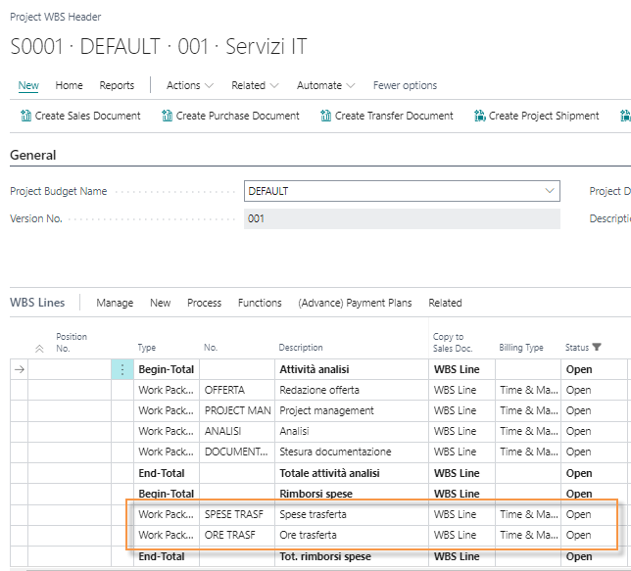The image size is (631, 571).
Task: Click the Ore trasferta description cell
Action: click(352, 535)
